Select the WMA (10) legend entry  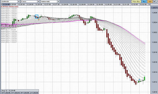[x=9, y=8]
